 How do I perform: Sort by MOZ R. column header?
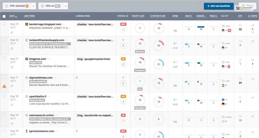pyautogui.click(x=188, y=16)
